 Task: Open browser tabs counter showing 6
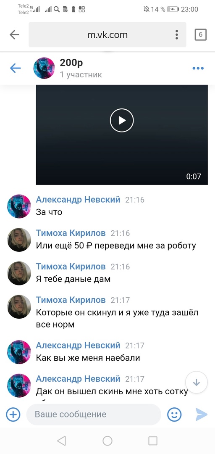pos(200,35)
